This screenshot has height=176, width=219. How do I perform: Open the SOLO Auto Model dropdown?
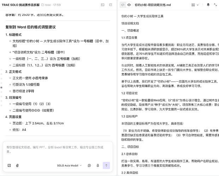click(x=69, y=165)
